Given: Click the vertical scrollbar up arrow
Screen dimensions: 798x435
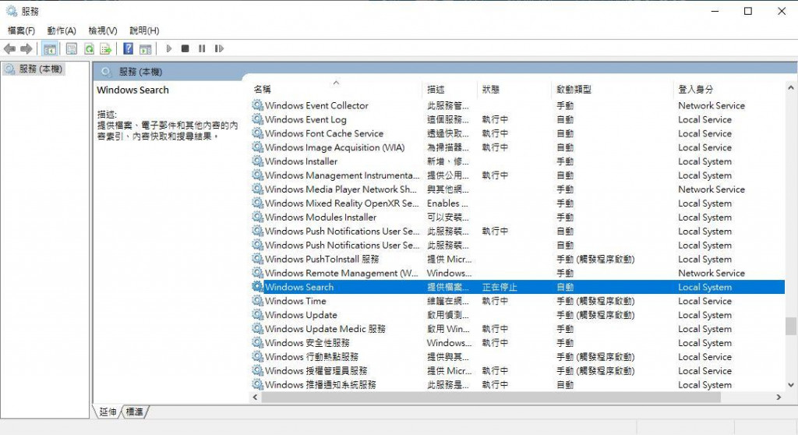Looking at the screenshot, I should coord(790,88).
